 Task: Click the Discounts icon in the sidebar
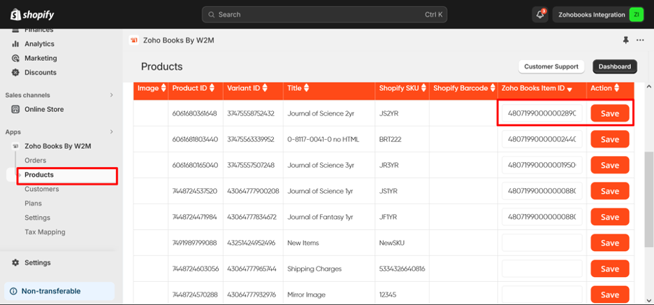pyautogui.click(x=15, y=73)
